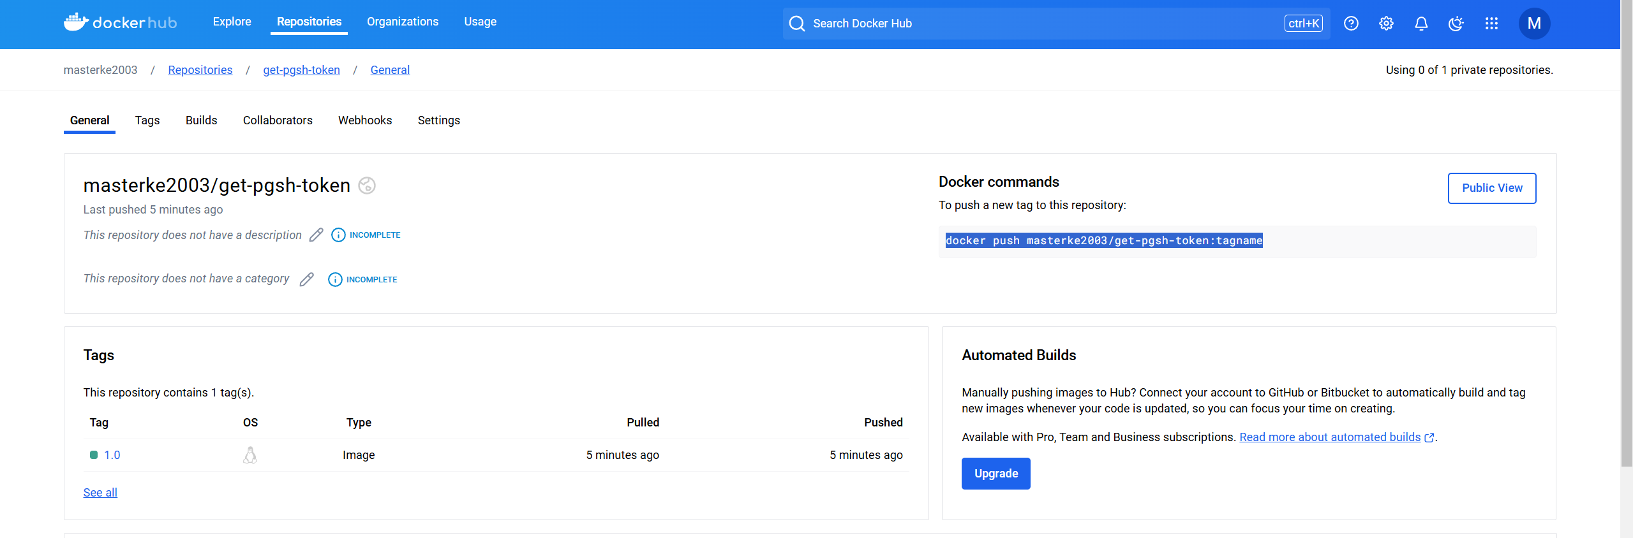The width and height of the screenshot is (1633, 538).
Task: Click the 'This repository contains 1 tag(s).' text
Action: click(168, 393)
